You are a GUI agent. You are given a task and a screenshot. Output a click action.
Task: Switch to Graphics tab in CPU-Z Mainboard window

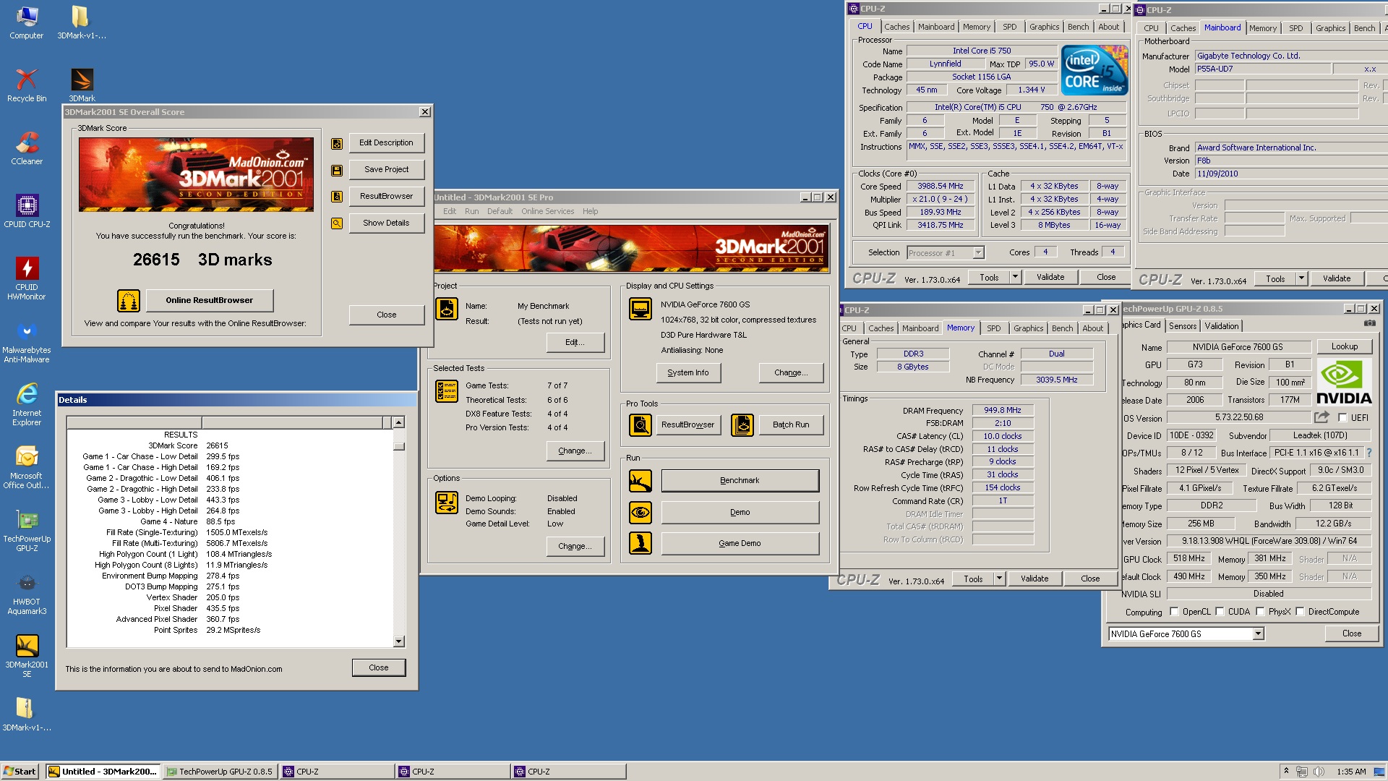(x=1329, y=28)
